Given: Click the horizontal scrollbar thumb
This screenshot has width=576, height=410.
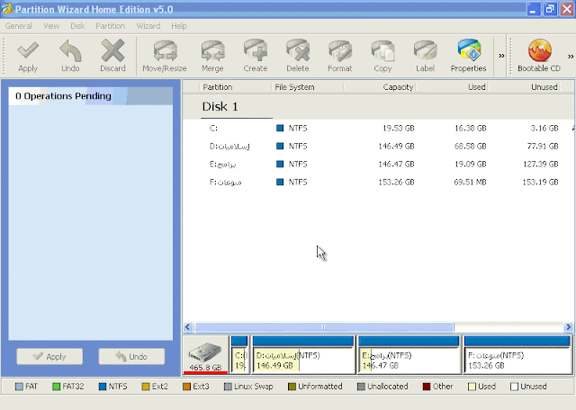Looking at the screenshot, I should point(324,327).
